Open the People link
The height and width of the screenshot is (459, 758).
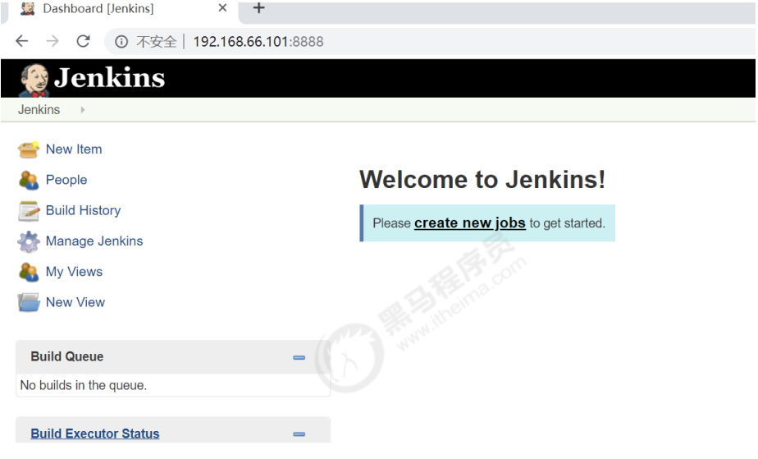[66, 180]
